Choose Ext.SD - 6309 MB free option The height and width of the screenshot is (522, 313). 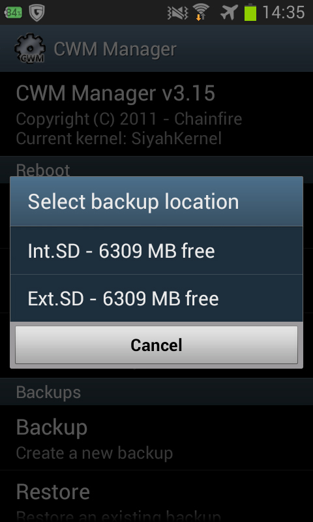156,298
